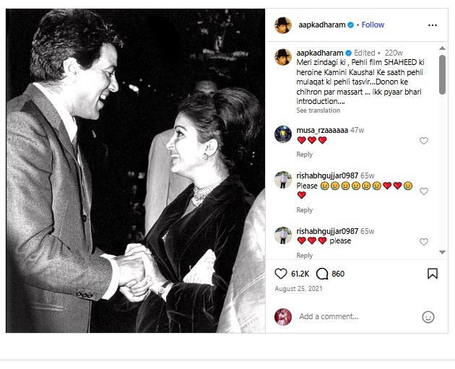Open aapkadharam profile picture in header
This screenshot has height=369, width=455.
(x=283, y=25)
